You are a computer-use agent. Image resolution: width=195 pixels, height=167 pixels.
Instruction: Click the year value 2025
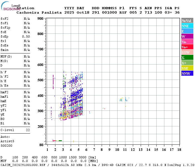coord(69,13)
